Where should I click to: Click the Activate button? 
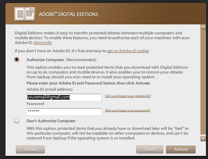tap(181, 149)
